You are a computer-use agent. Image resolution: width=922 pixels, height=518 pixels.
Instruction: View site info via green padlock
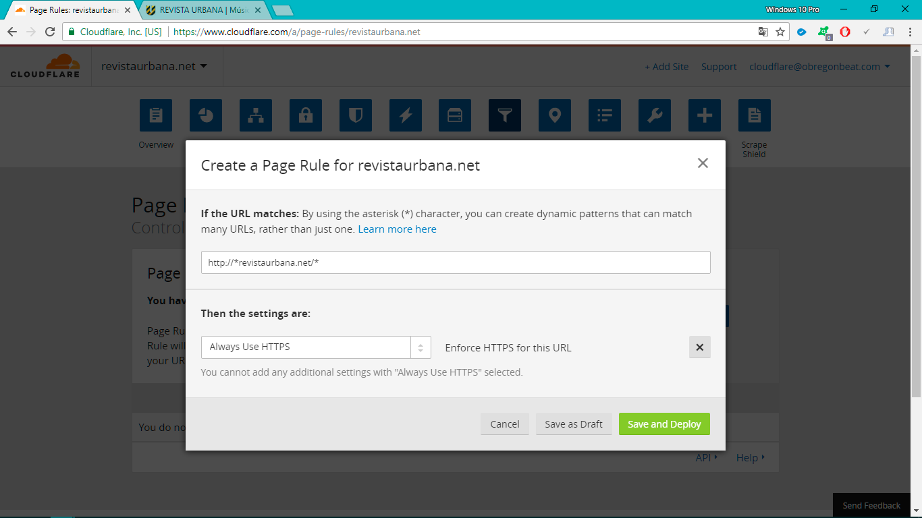tap(72, 32)
